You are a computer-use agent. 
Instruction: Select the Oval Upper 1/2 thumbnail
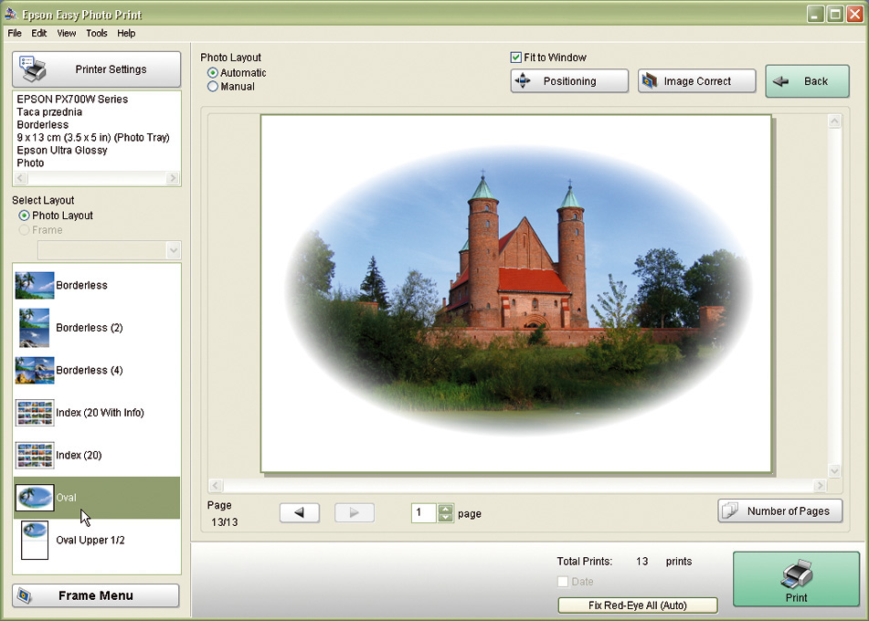[35, 540]
